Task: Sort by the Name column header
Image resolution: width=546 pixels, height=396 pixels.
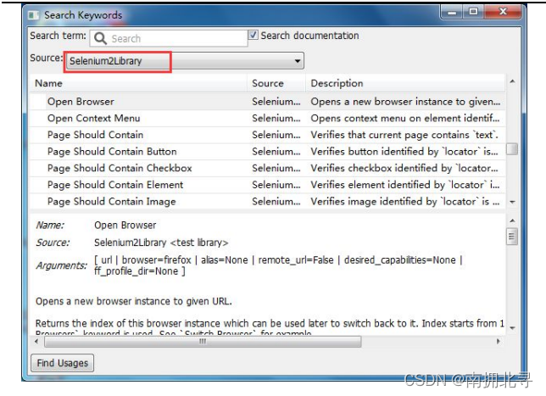Action: [x=138, y=83]
